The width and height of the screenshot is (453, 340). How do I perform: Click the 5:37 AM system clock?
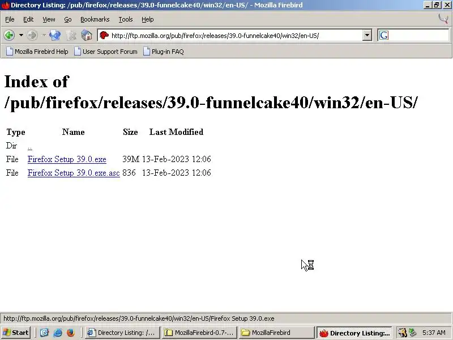click(x=434, y=333)
